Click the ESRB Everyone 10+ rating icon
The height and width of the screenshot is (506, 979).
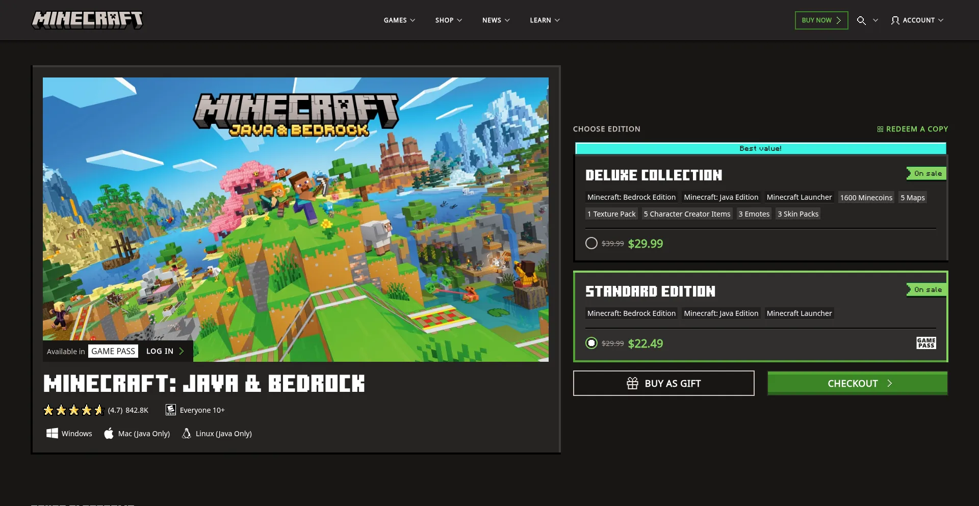click(x=171, y=410)
